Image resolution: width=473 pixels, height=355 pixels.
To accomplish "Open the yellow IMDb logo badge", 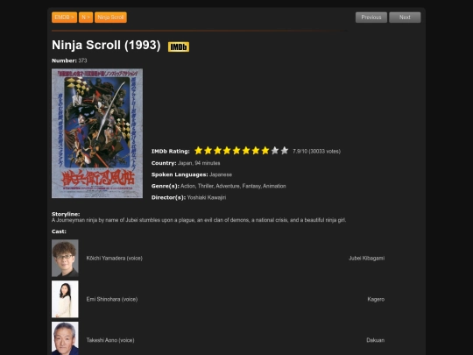I will coord(179,46).
